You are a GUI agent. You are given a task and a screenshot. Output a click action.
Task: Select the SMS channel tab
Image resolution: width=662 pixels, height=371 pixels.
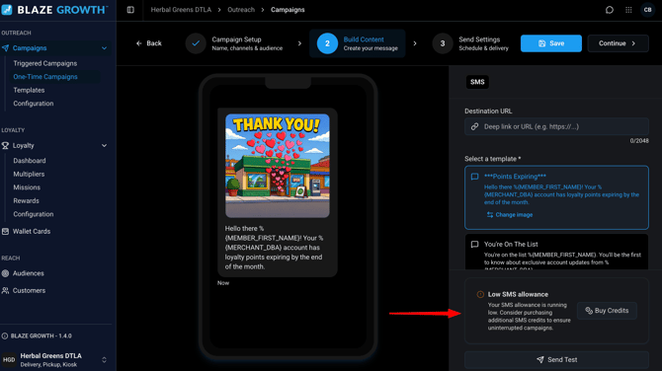click(477, 82)
